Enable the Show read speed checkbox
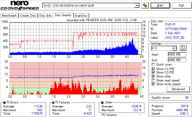Screen dimensions: 192x117 pyautogui.click(x=153, y=80)
